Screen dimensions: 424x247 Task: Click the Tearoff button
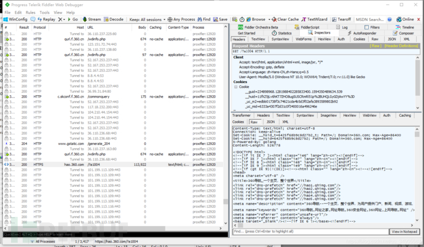click(342, 20)
